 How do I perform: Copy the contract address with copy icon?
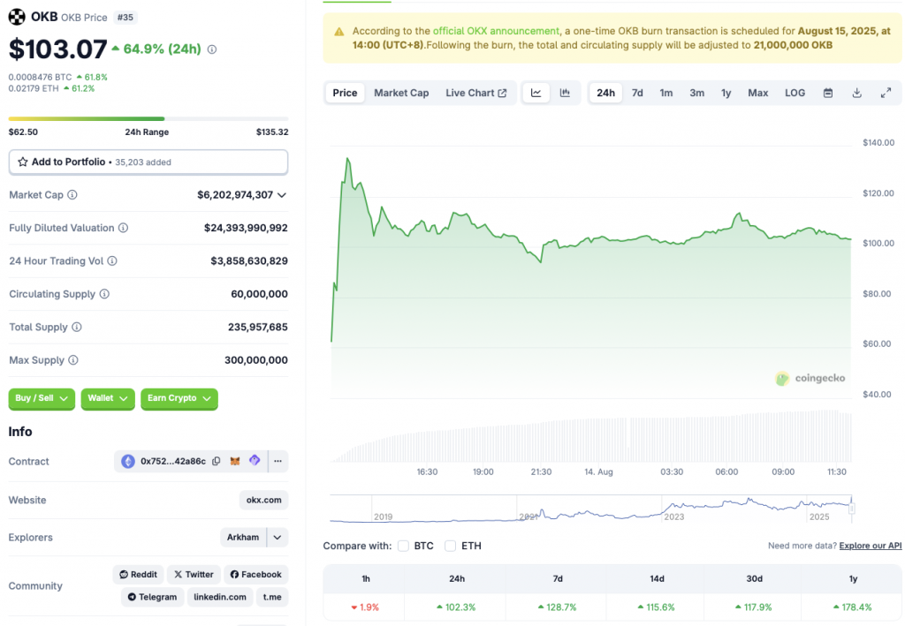pyautogui.click(x=216, y=461)
